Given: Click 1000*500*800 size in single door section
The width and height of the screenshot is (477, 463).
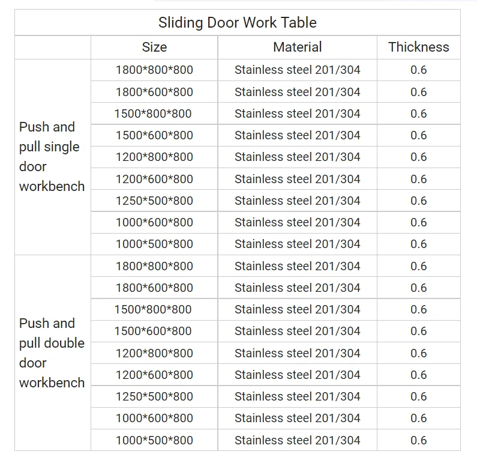Looking at the screenshot, I should (154, 244).
